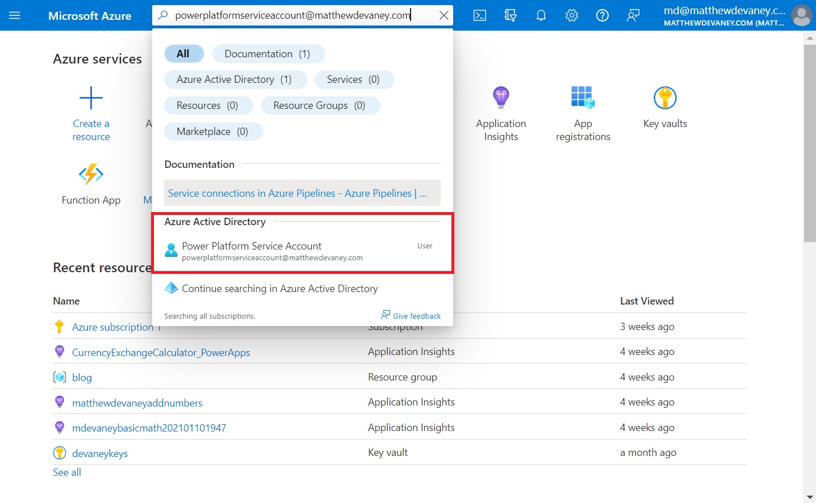Click the Directory and subscription filter icon
This screenshot has width=816, height=503.
pyautogui.click(x=510, y=15)
